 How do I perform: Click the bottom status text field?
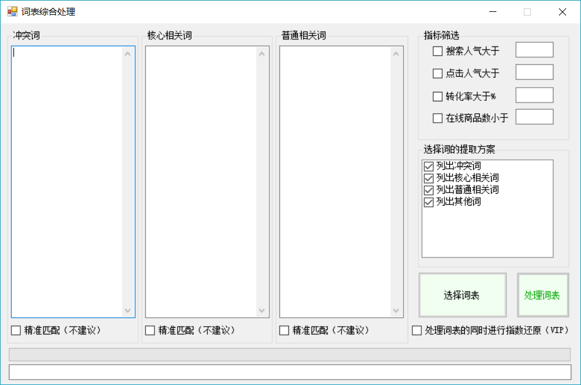[290, 372]
